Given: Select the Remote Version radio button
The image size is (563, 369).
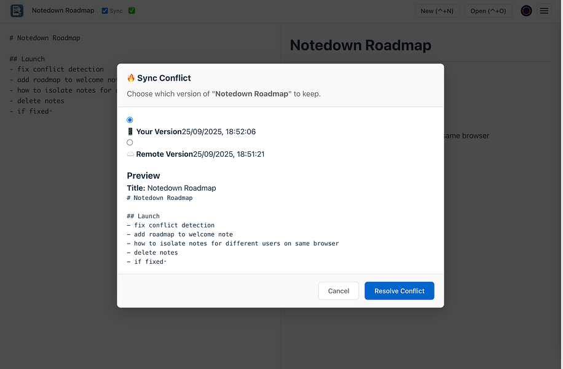Looking at the screenshot, I should click(x=130, y=142).
